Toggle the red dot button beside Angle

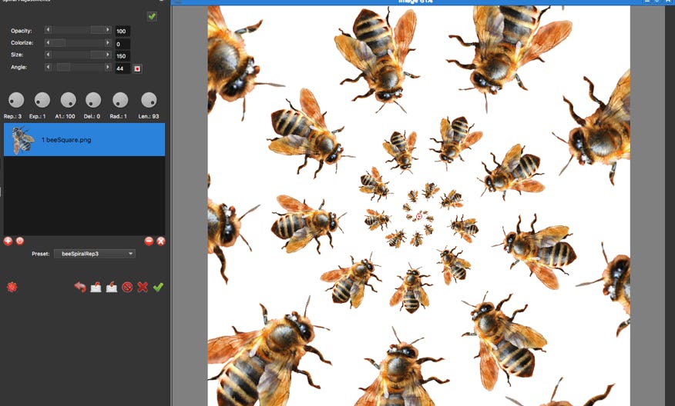[x=137, y=68]
